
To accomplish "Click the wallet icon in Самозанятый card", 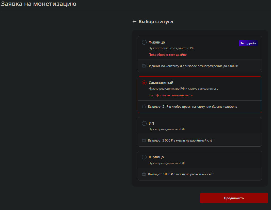I will tap(144, 107).
